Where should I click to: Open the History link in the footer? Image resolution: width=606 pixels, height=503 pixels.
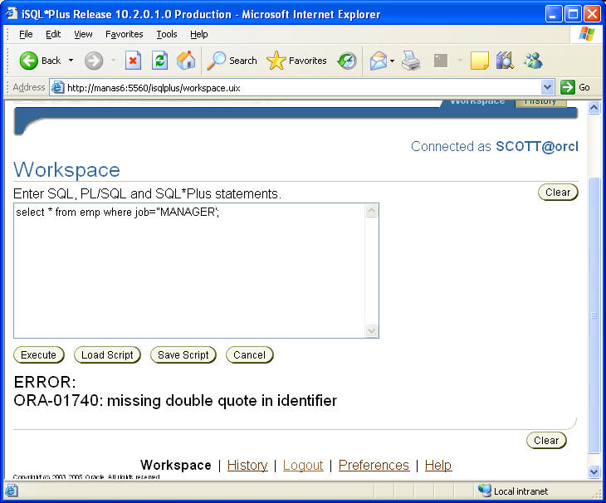pyautogui.click(x=247, y=465)
